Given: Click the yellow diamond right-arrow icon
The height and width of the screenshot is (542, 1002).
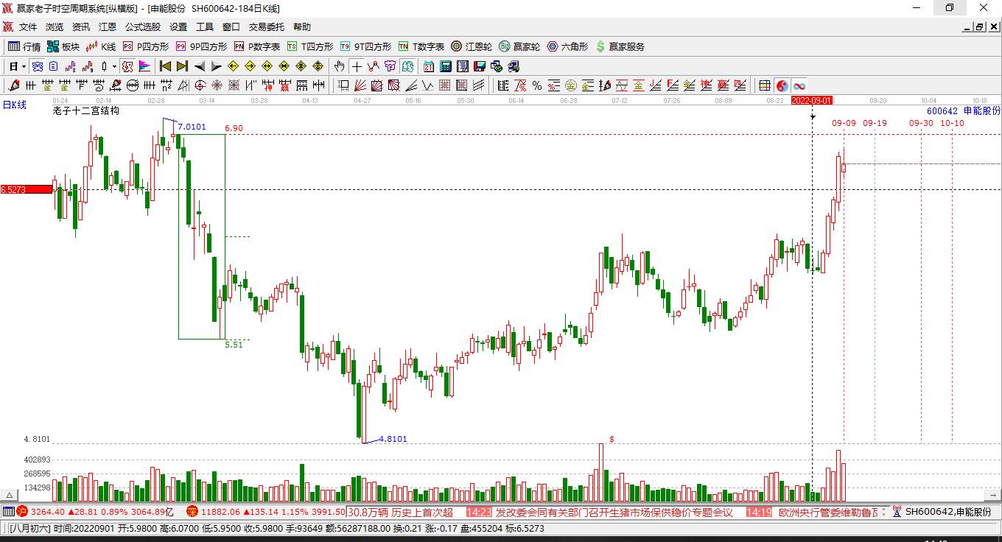Looking at the screenshot, I should (250, 66).
